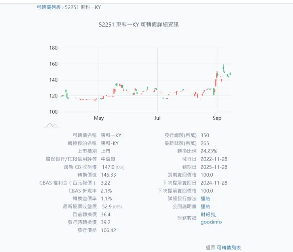Click the 擔保銀行 value 中信銀

(108, 159)
